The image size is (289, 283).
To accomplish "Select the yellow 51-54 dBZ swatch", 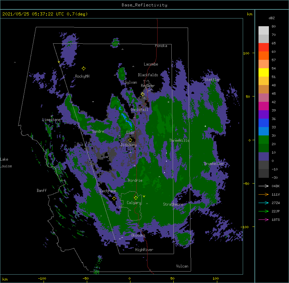I will (264, 72).
